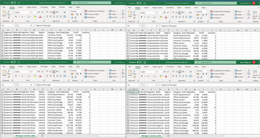This screenshot has width=260, height=138.
Task: Click Cut scissors in the Chuck Magee window
Action: [x=134, y=12]
